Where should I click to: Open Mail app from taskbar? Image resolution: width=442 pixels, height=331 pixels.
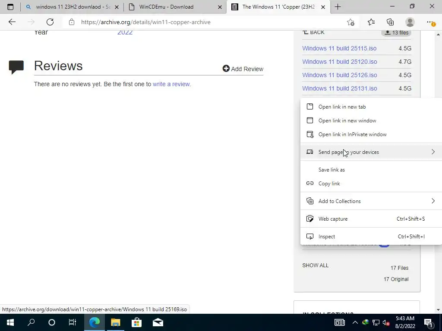point(158,322)
